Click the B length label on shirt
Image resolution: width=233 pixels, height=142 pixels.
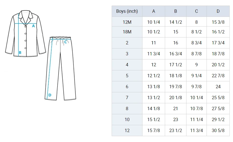pos(20,53)
